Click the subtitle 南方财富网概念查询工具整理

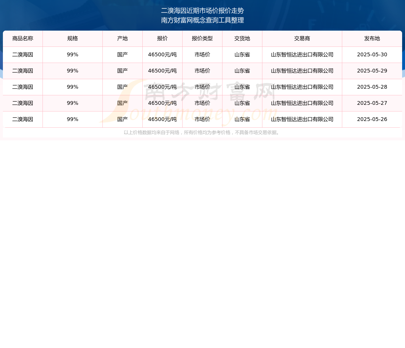(x=203, y=20)
